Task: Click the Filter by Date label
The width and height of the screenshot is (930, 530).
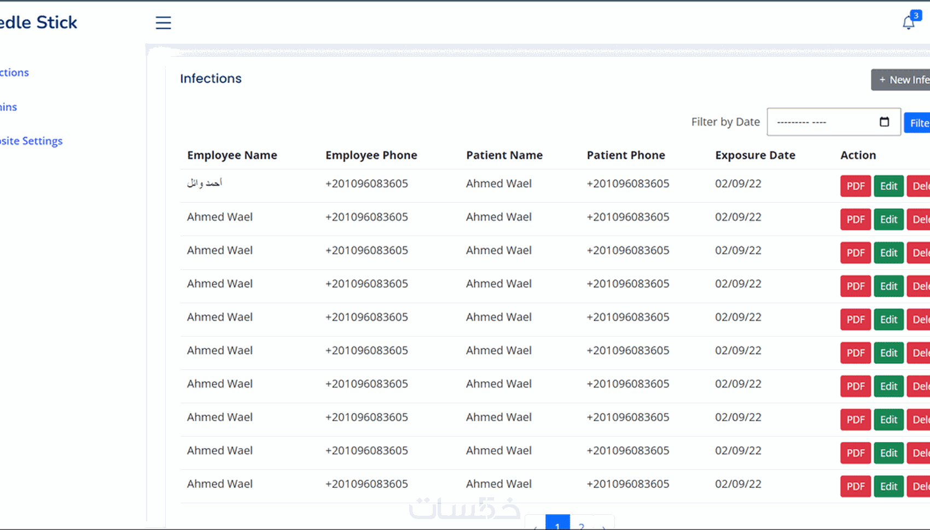Action: pos(725,122)
